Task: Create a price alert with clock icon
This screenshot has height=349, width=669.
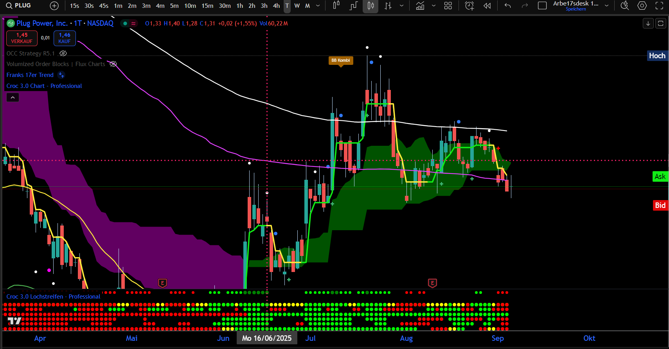Action: (469, 6)
